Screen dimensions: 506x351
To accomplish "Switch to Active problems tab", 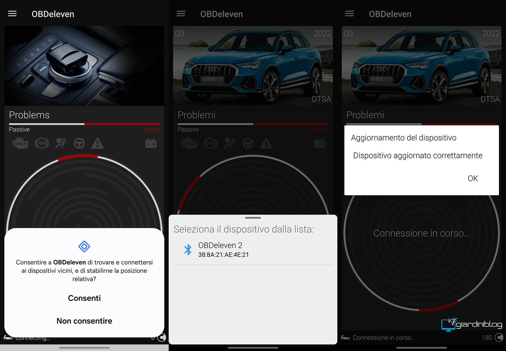I will (x=152, y=129).
